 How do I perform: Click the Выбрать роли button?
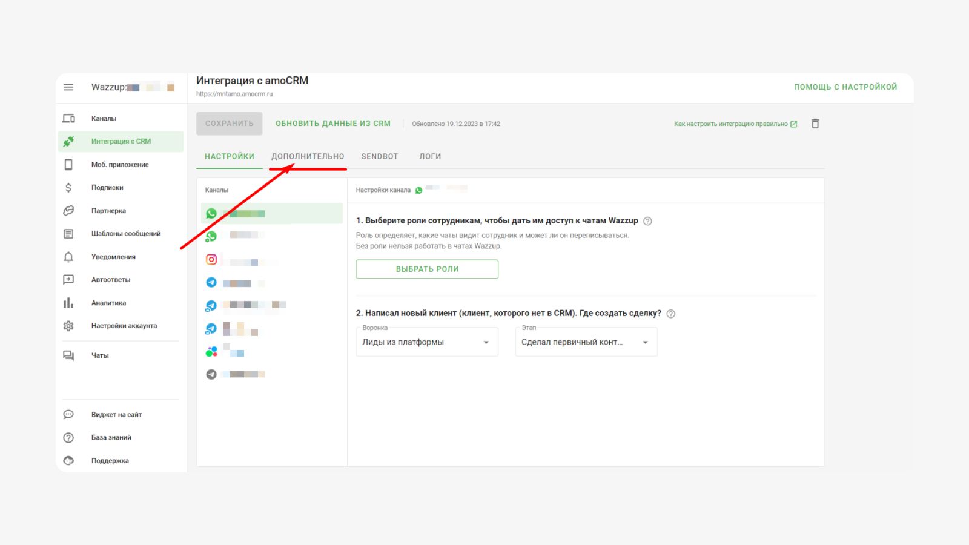[427, 269]
